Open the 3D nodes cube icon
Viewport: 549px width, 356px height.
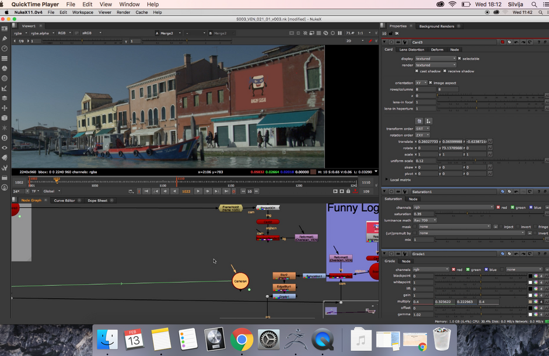[x=5, y=118]
